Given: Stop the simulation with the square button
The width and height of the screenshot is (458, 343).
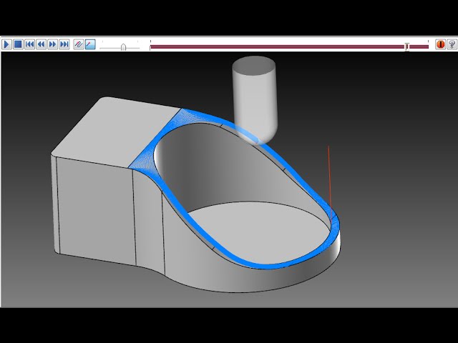Looking at the screenshot, I should (18, 44).
